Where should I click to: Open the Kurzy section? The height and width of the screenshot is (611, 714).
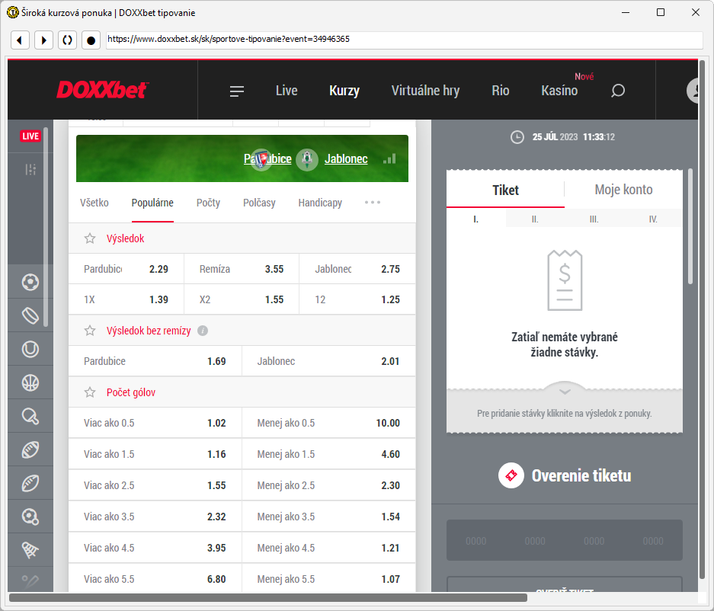pos(344,91)
